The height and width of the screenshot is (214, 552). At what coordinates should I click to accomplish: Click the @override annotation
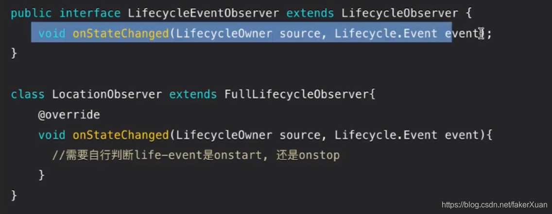69,115
